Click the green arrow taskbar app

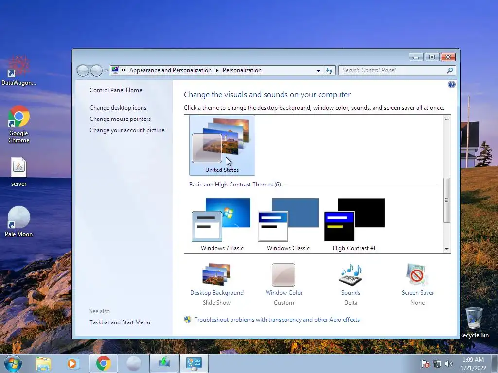[164, 363]
